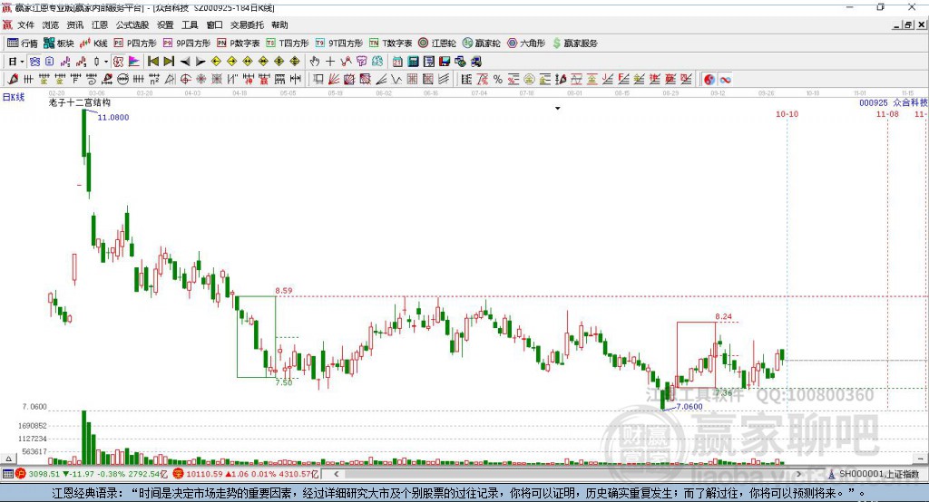Open the P数字表 tool
The image size is (929, 502).
pyautogui.click(x=239, y=43)
